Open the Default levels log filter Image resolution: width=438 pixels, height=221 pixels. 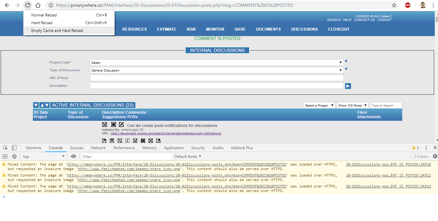point(188,157)
